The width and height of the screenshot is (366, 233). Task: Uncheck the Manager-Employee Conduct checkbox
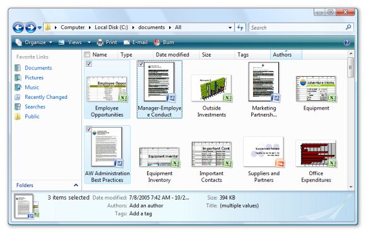pyautogui.click(x=141, y=64)
